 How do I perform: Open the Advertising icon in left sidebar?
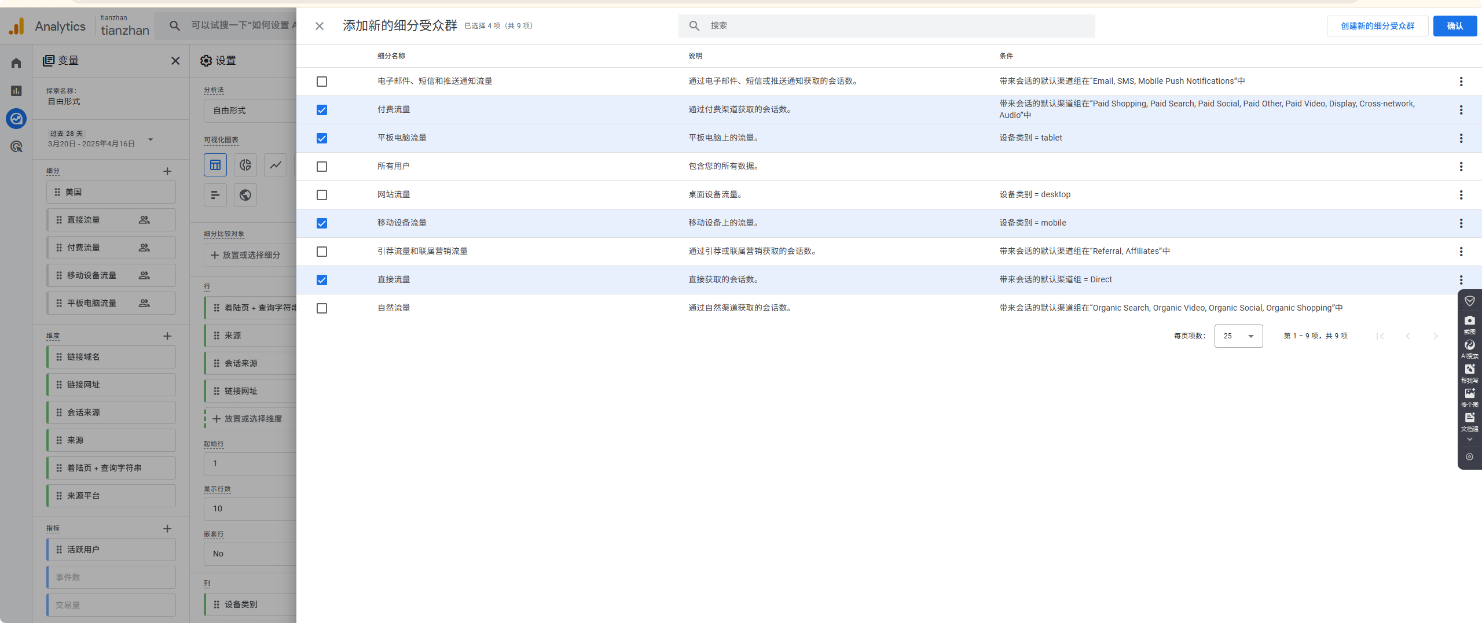pos(16,147)
